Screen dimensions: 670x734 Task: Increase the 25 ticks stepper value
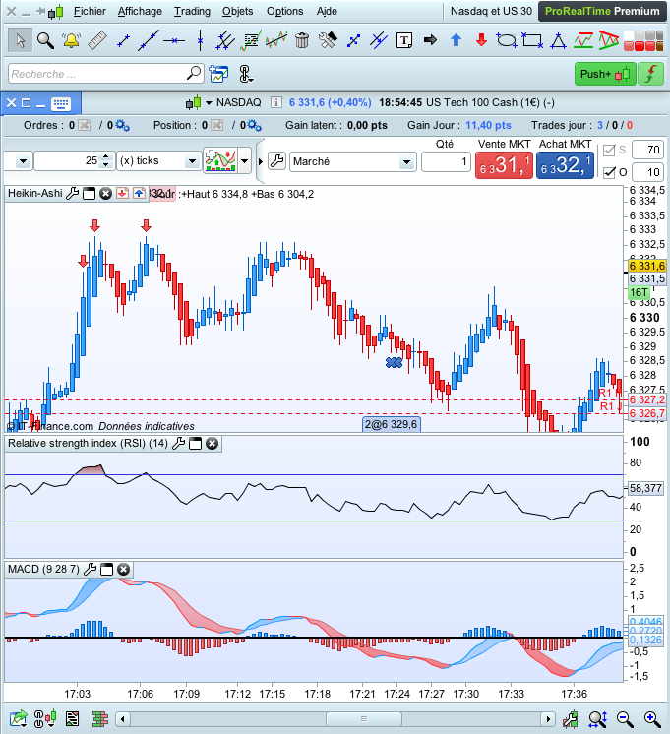tap(106, 156)
